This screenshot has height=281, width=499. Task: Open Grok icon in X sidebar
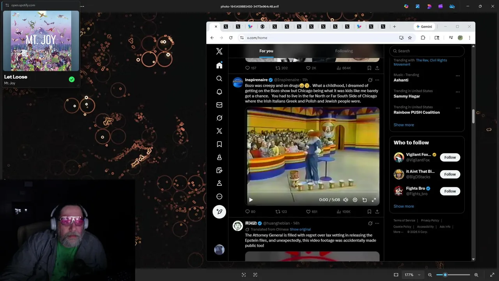(219, 118)
